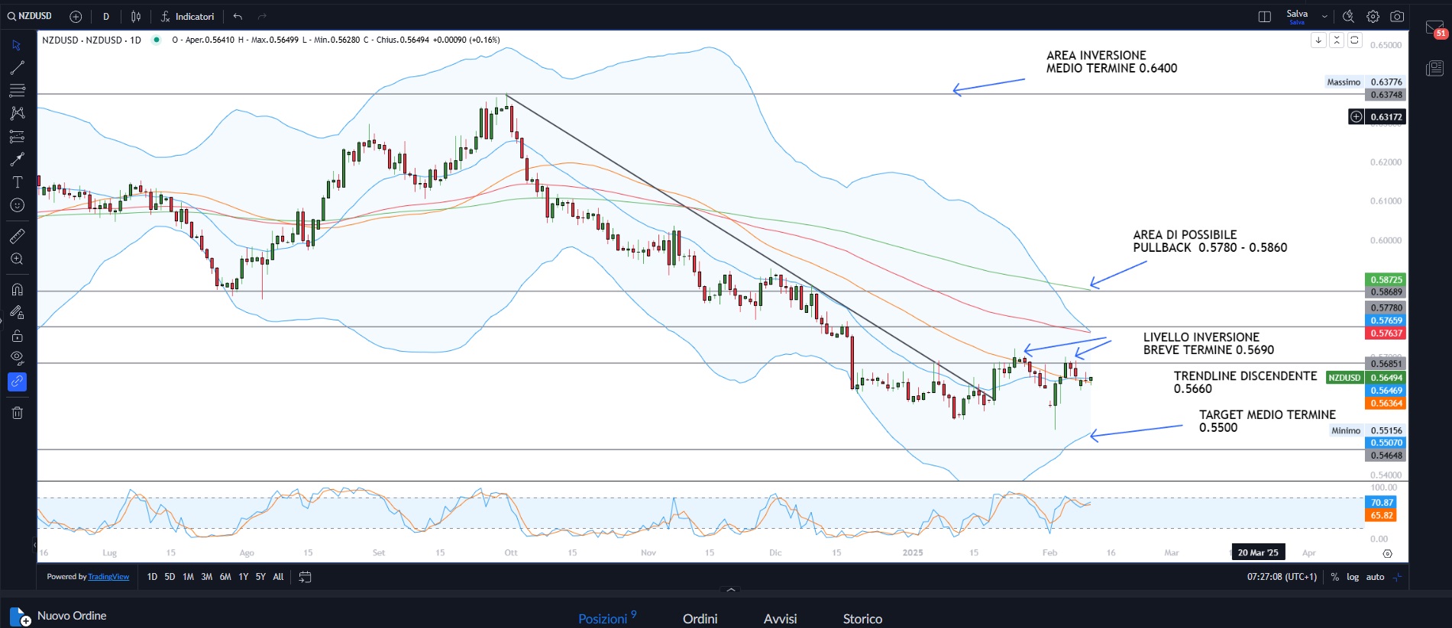The width and height of the screenshot is (1452, 628).
Task: Toggle lock all drawing tools
Action: [17, 336]
